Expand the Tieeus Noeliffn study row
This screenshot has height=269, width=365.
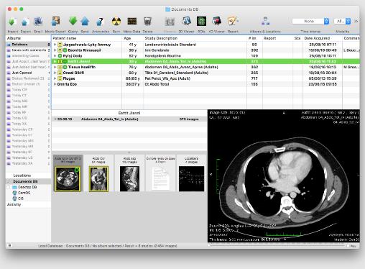(x=55, y=67)
